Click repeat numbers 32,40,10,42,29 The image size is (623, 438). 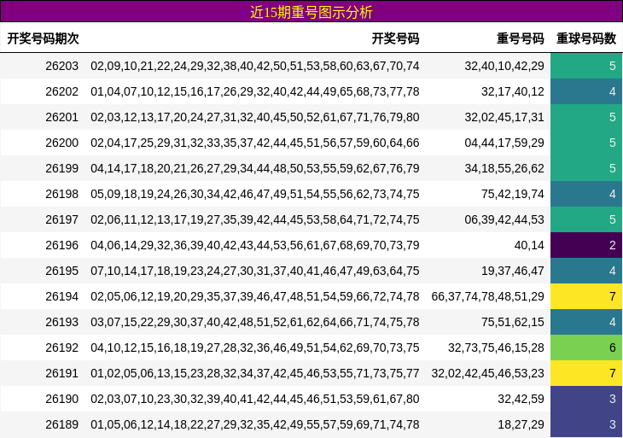coord(504,66)
